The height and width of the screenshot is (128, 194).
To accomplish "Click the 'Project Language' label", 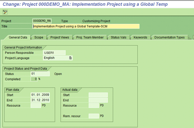I will point(17,58).
